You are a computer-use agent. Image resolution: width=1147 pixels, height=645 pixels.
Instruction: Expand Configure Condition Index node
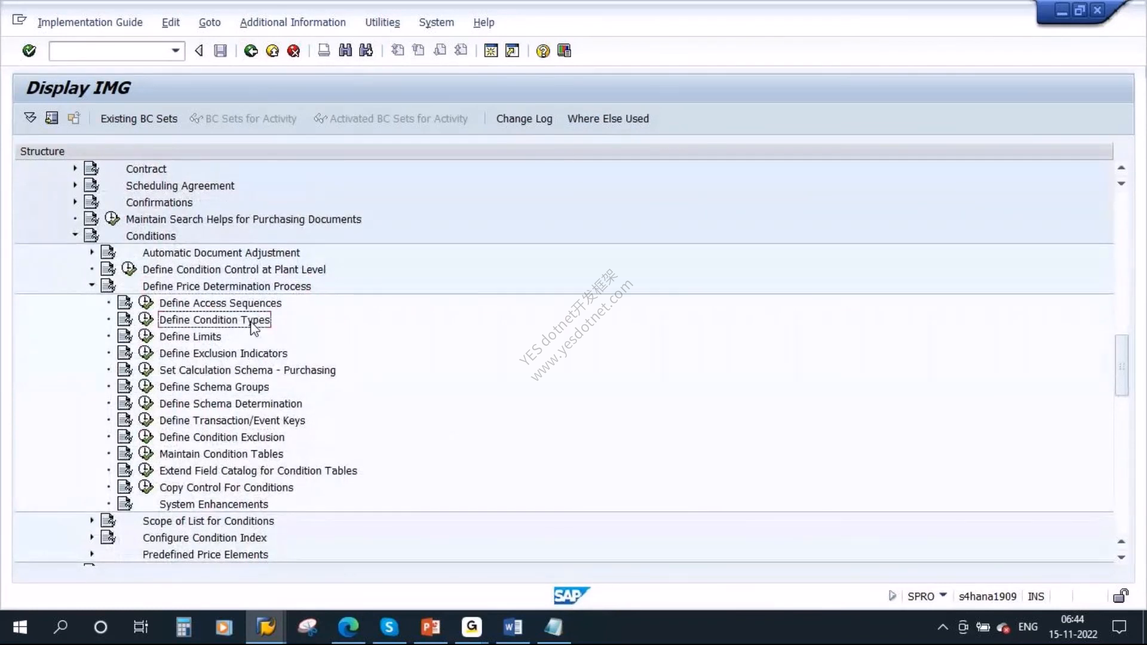click(92, 537)
